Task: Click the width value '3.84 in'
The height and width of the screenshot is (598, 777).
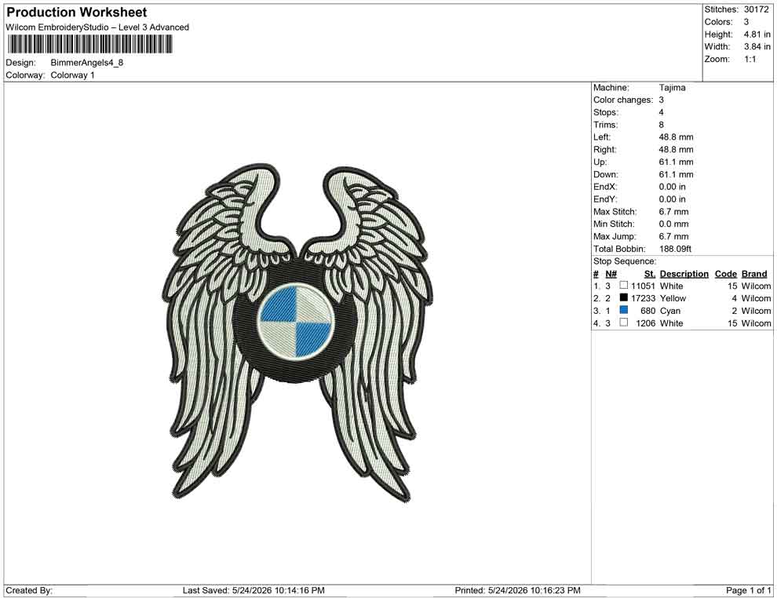Action: (x=757, y=46)
